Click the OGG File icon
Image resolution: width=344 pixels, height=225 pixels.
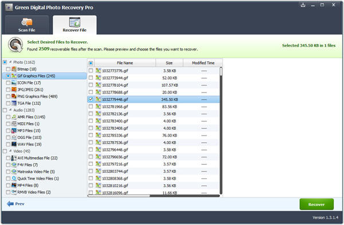tap(14, 137)
